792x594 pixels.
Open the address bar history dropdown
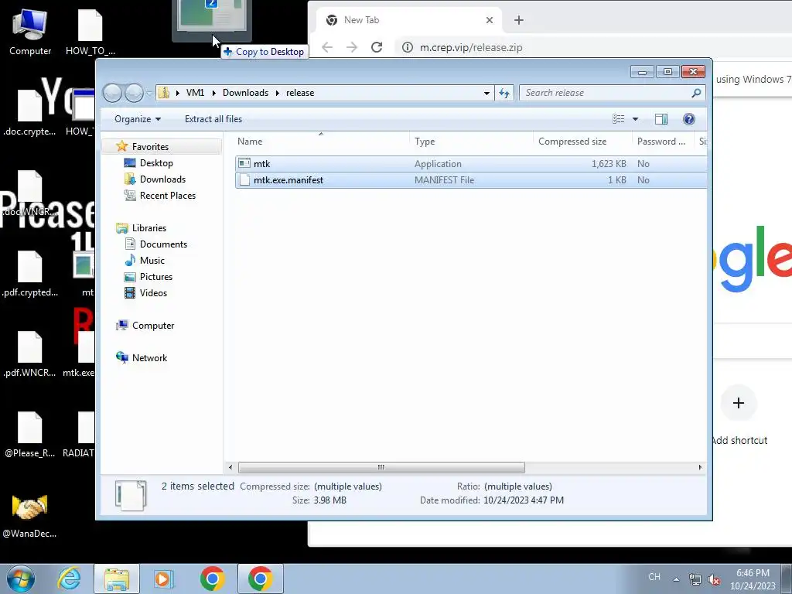pyautogui.click(x=486, y=93)
